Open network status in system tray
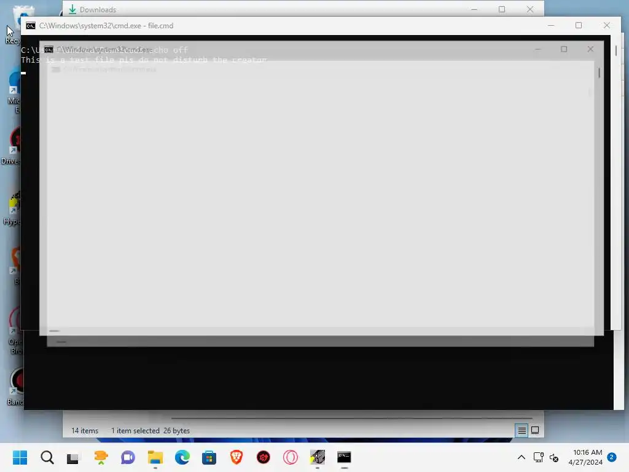 tap(538, 457)
